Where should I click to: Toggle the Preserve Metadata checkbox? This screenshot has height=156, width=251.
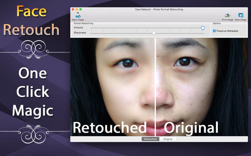[x=214, y=31]
